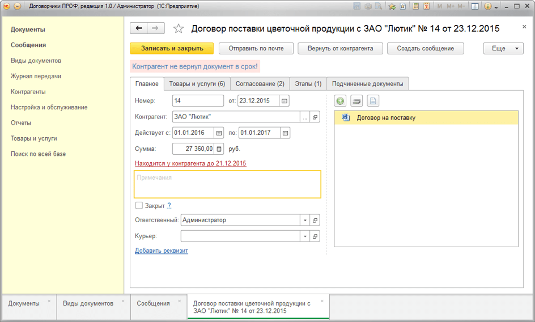Open the calculator icon in title bar
This screenshot has width=535, height=322.
coord(415,6)
